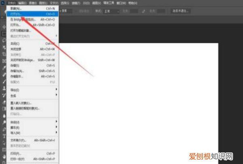
Task: Select the Lasso tool
Action: (x=4, y=40)
